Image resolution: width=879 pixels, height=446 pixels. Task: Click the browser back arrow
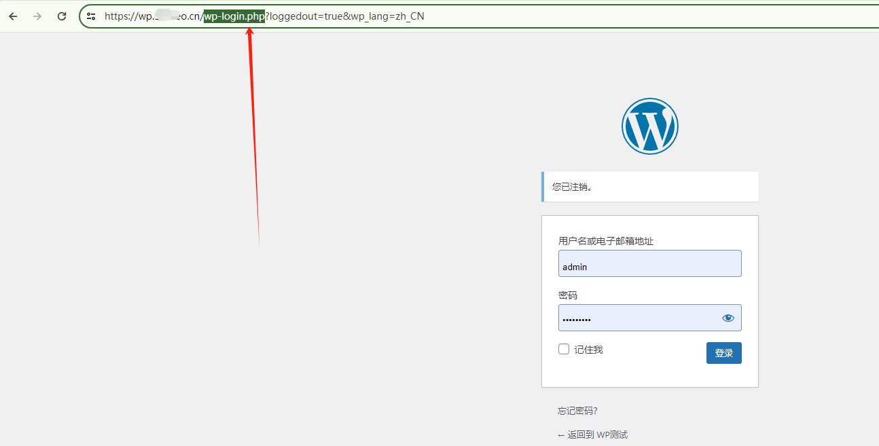13,16
